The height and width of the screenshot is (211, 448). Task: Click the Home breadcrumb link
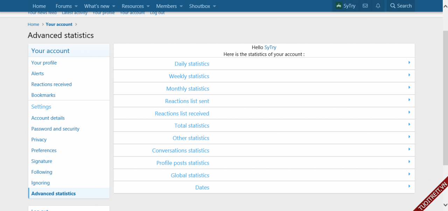click(34, 24)
